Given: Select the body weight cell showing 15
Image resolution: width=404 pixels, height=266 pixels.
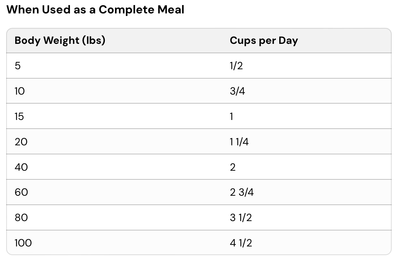Looking at the screenshot, I should click(20, 117).
